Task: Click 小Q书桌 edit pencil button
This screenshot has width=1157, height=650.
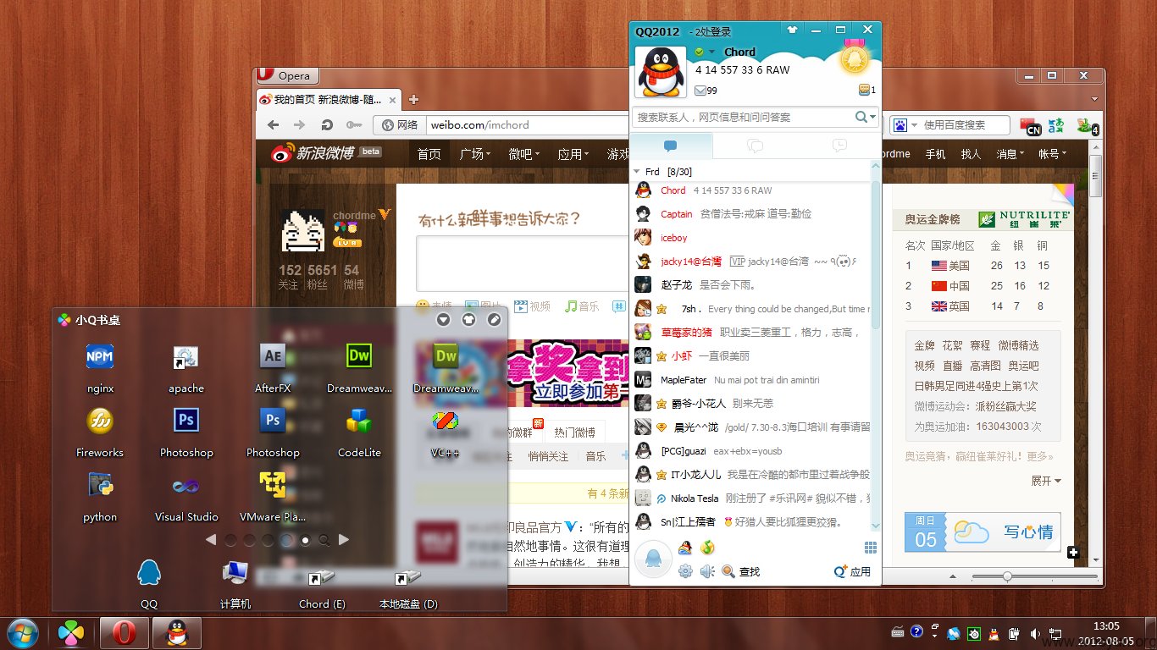Action: pyautogui.click(x=494, y=320)
